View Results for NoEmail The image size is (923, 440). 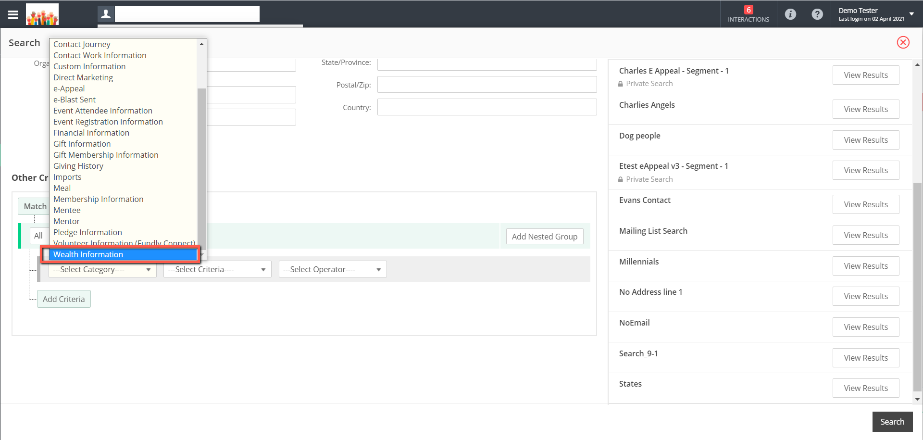[x=866, y=327]
